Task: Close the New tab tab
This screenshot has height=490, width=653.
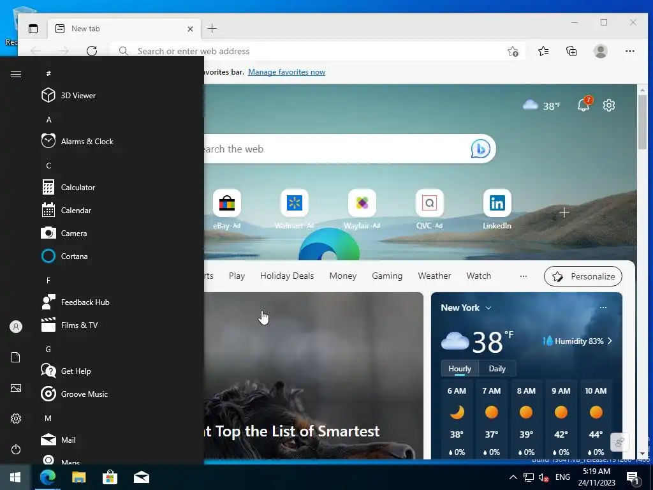Action: point(190,29)
